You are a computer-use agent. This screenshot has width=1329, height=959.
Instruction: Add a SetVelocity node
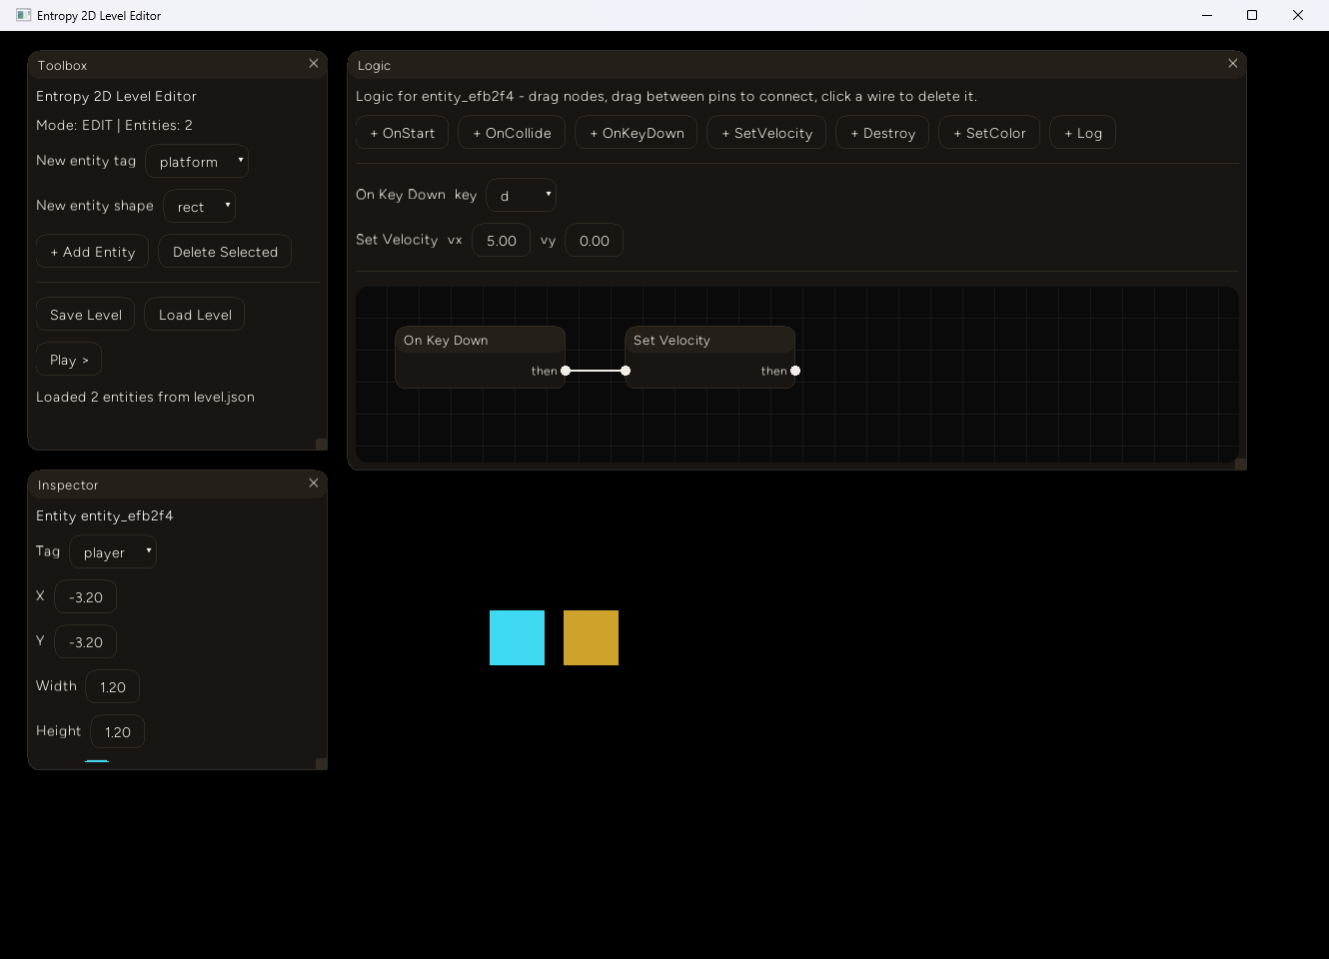(x=766, y=133)
